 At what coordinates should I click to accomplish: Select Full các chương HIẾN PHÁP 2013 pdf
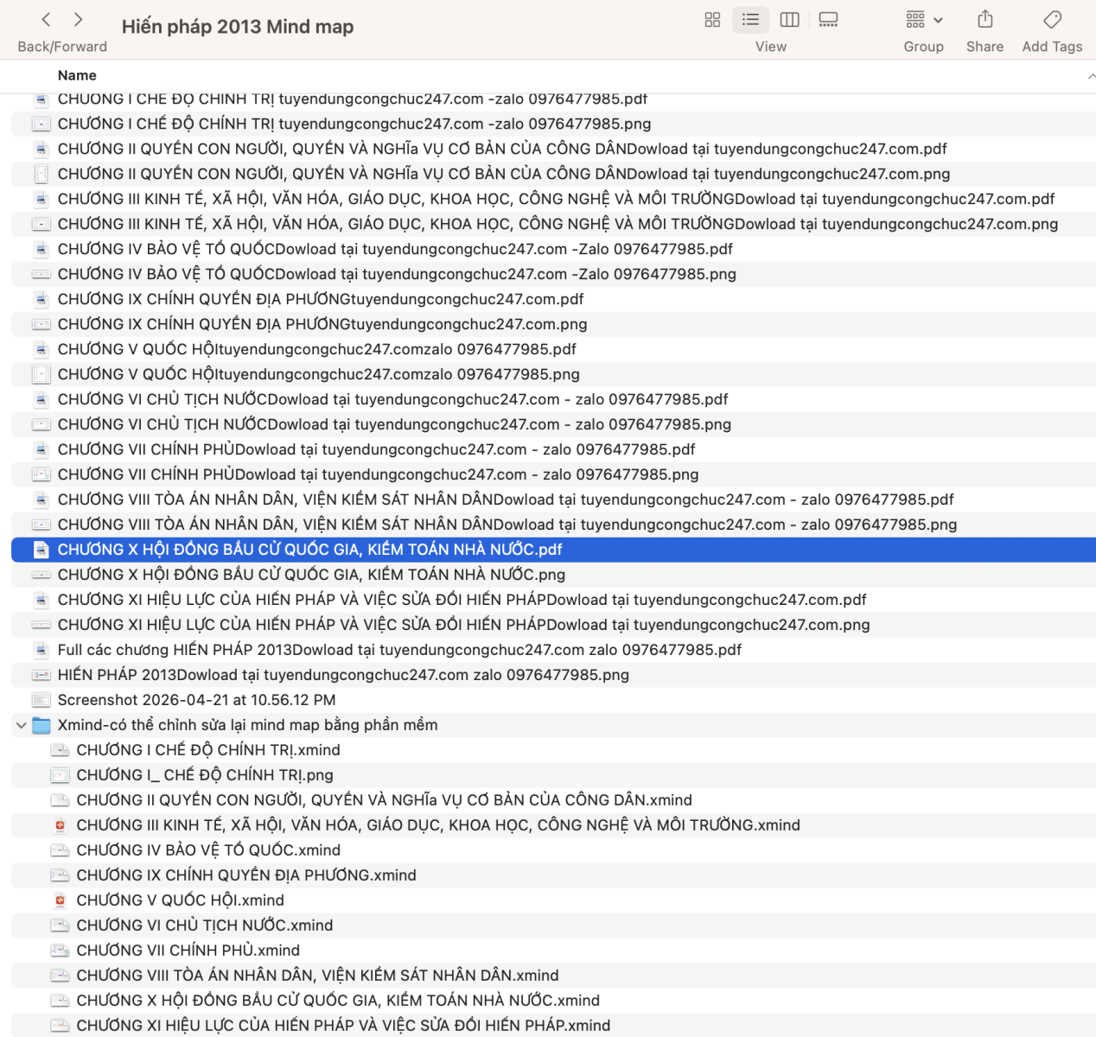(399, 650)
